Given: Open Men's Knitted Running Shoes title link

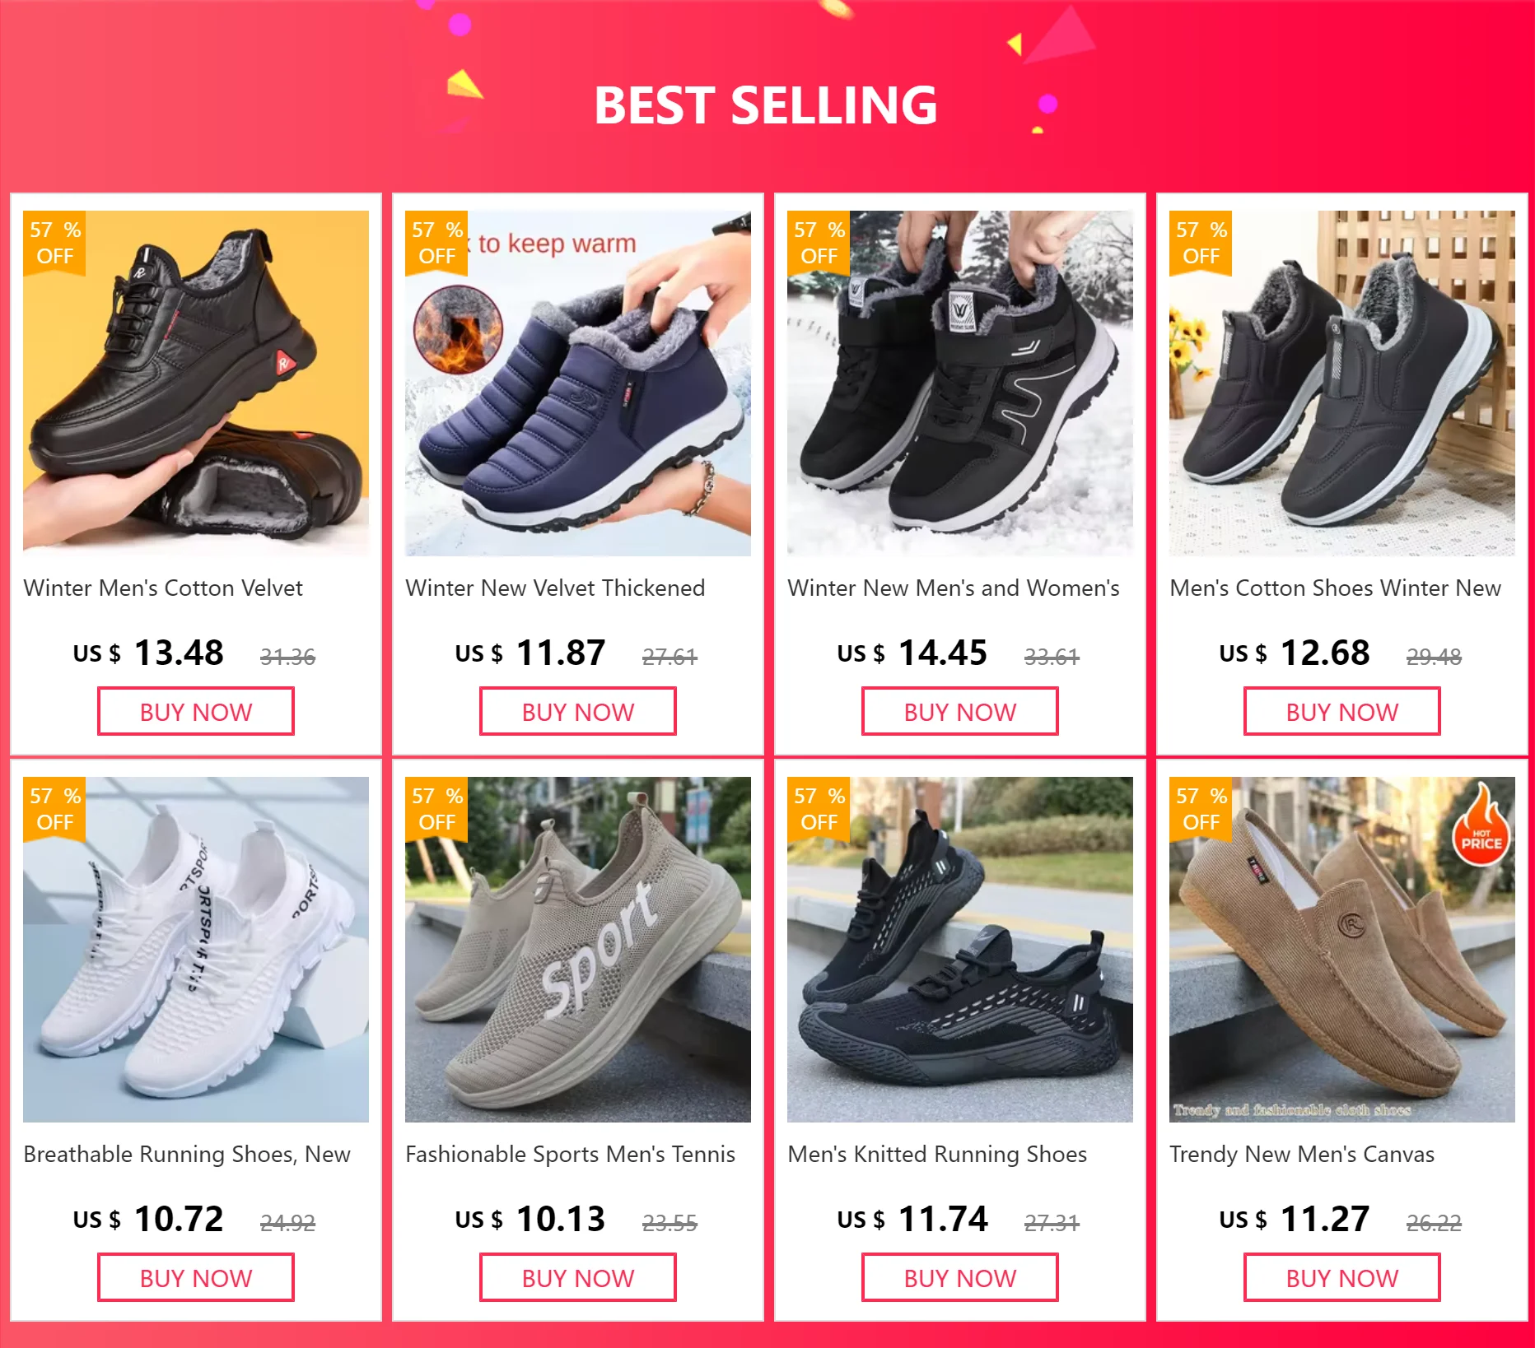Looking at the screenshot, I should click(x=937, y=1155).
